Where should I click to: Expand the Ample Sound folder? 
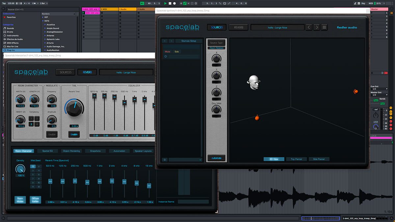[45, 28]
